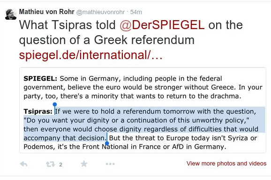Click the bold "Tsipras:" speaker label

(38, 112)
